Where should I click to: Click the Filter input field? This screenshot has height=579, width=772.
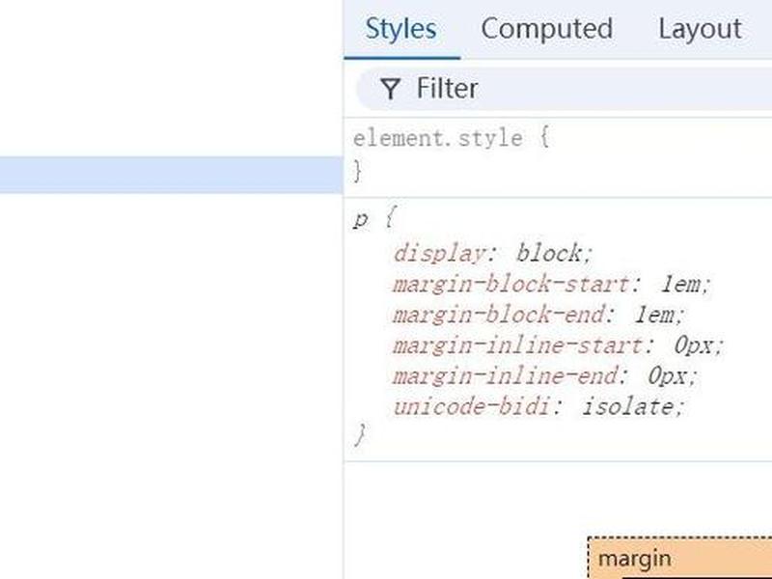564,89
